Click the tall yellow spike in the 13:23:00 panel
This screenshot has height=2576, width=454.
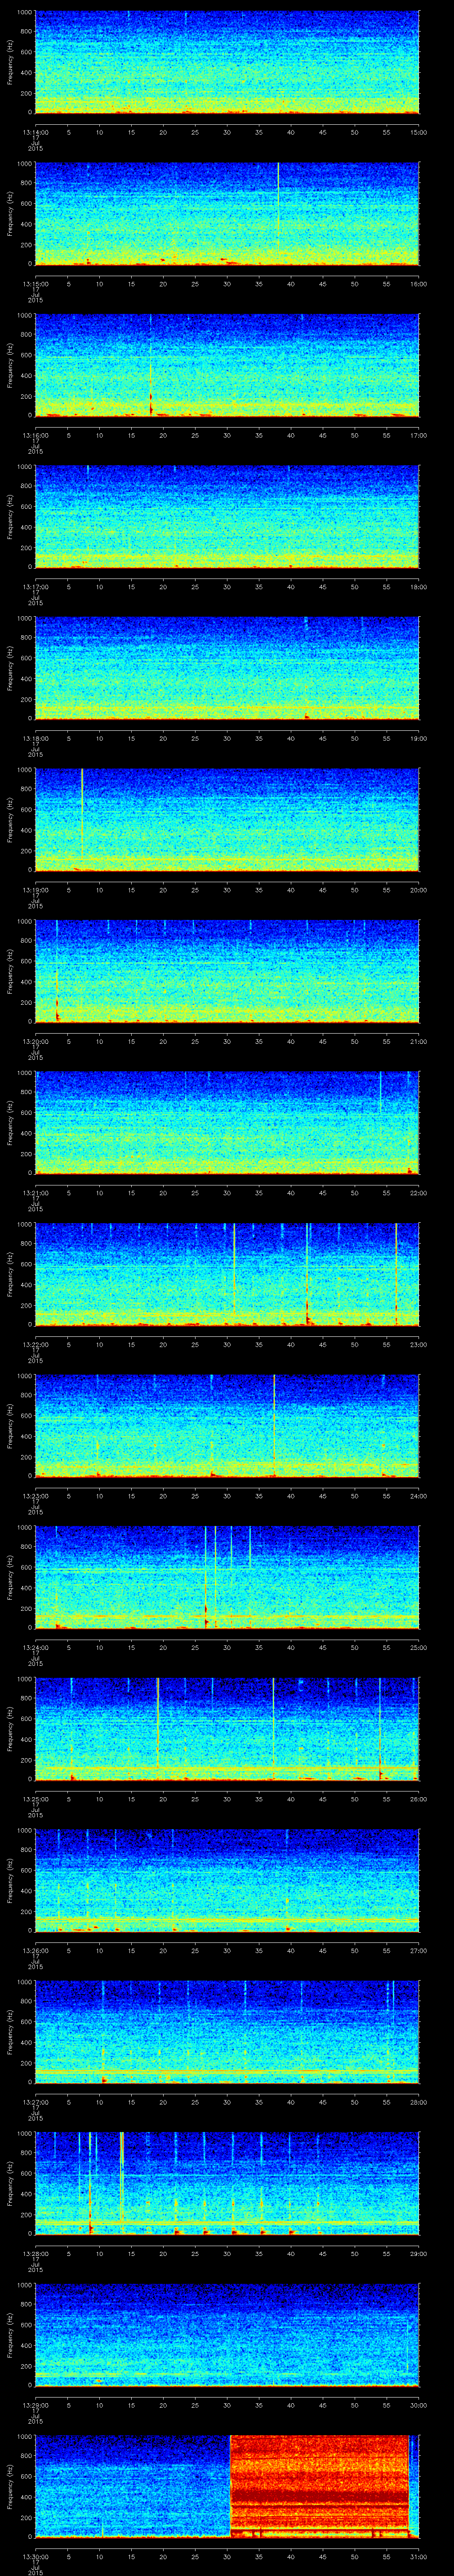point(274,1425)
